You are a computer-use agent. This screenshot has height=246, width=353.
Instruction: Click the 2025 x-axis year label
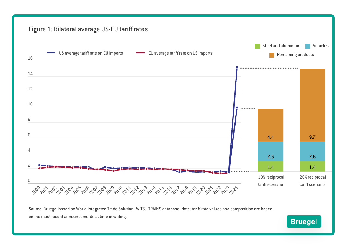234,190
